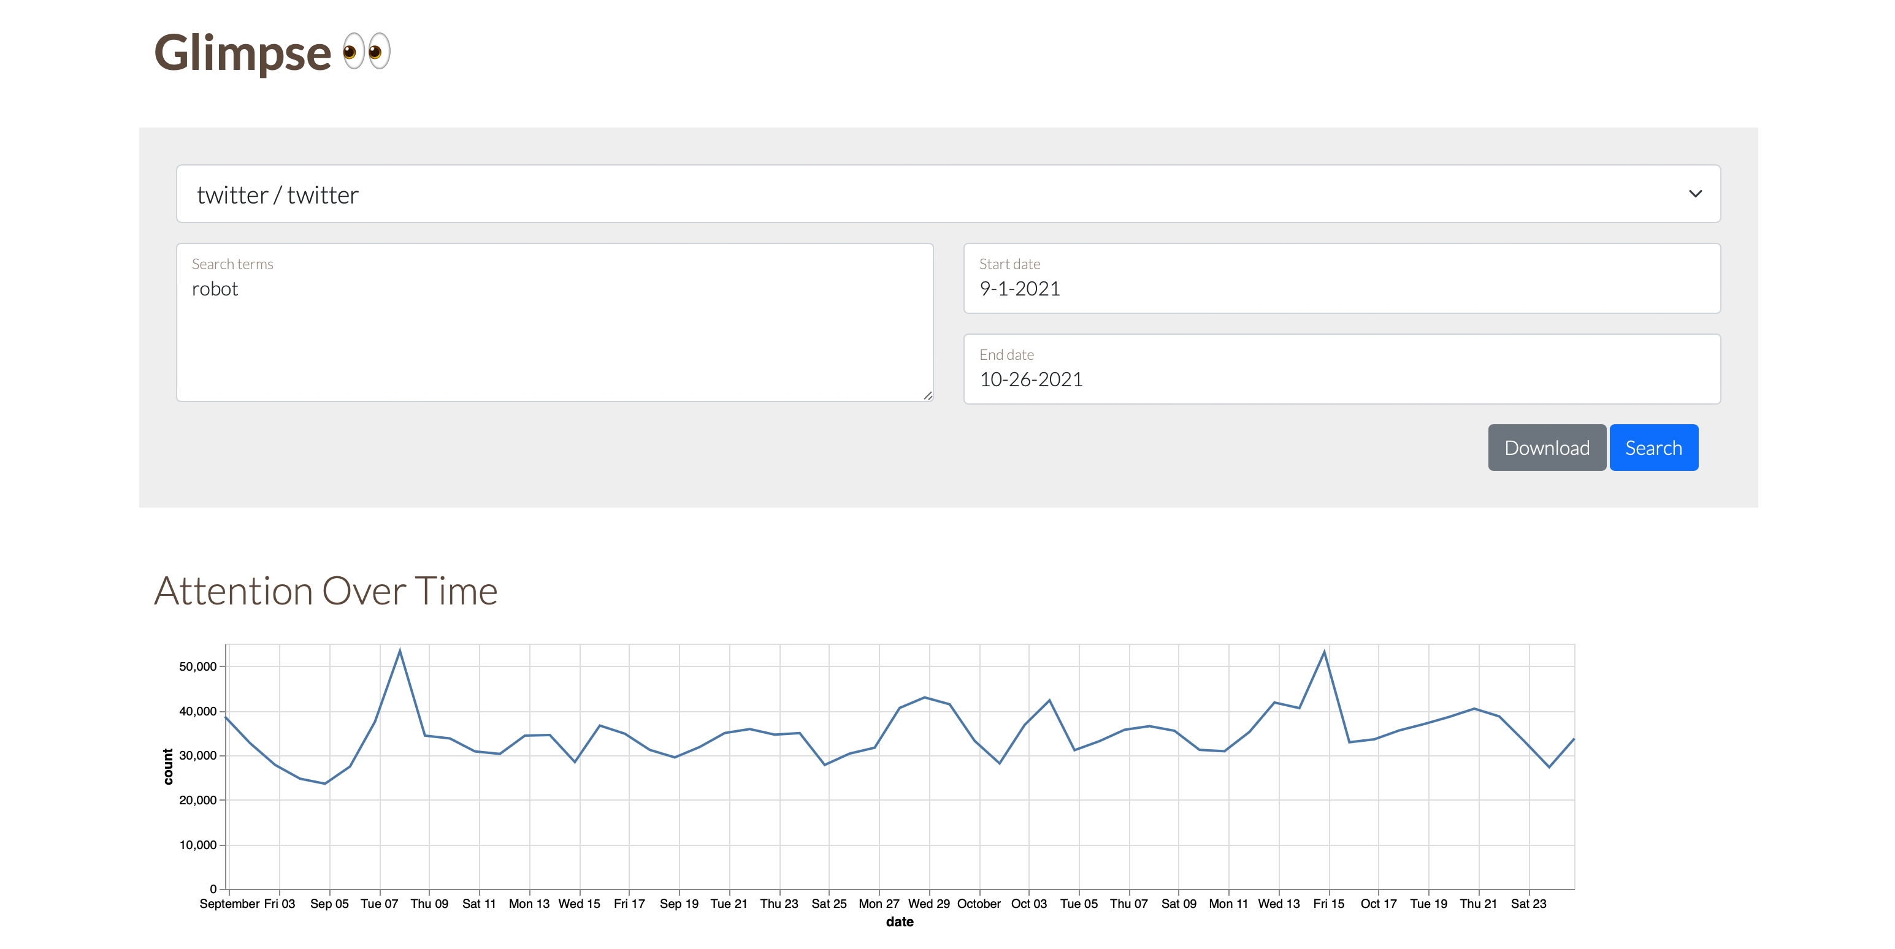Click the Fri 15 x-axis label
This screenshot has width=1895, height=949.
[x=1328, y=904]
